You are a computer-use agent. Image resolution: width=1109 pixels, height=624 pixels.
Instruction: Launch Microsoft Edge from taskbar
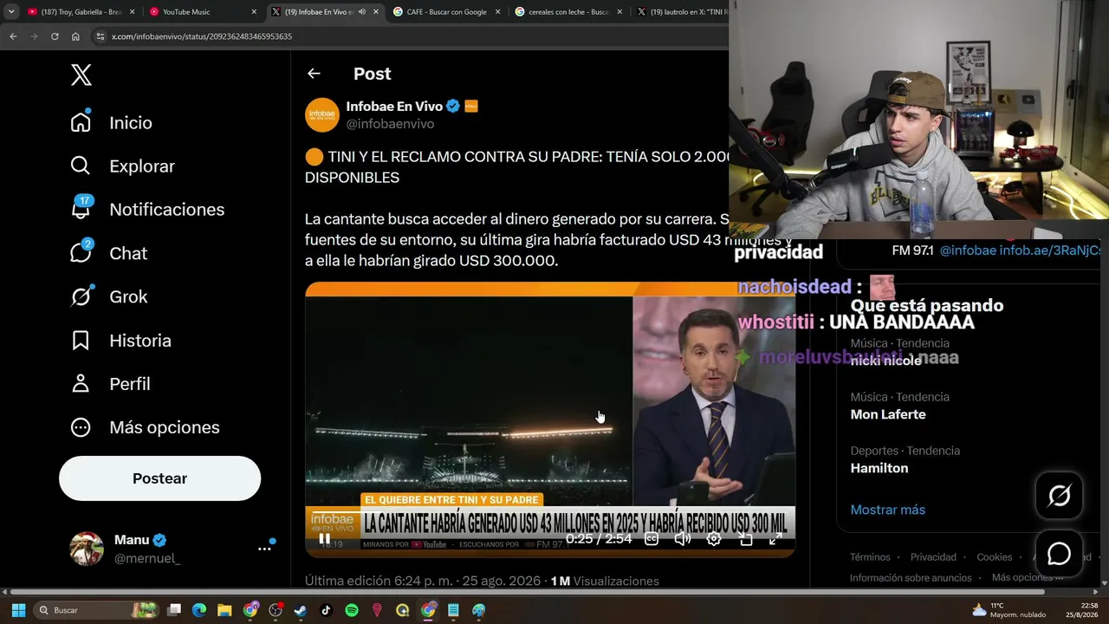click(199, 610)
